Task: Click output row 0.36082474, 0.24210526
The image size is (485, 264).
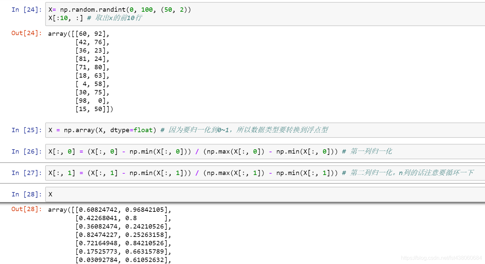Action: pos(123,227)
